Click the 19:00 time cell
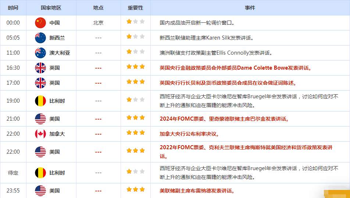Screen dimensions: 350x198 coord(13,101)
